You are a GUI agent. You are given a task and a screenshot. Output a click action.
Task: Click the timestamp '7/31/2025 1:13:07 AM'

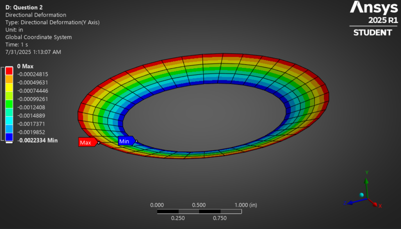point(33,52)
